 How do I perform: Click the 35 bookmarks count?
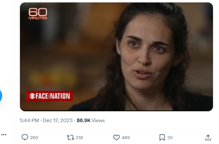click(170, 138)
